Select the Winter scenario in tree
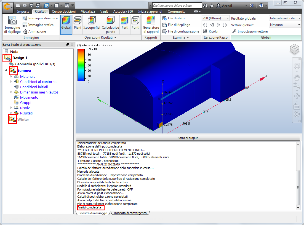The width and height of the screenshot is (304, 225). (x=23, y=119)
